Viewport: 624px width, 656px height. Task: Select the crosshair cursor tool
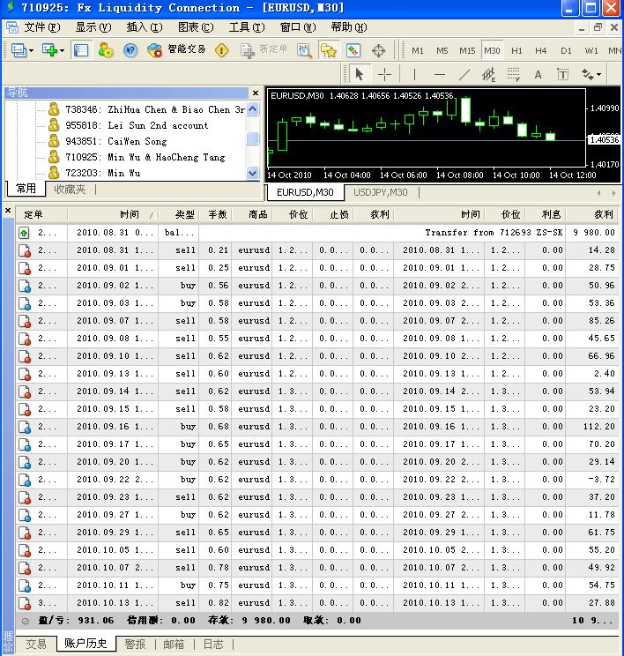(x=385, y=74)
